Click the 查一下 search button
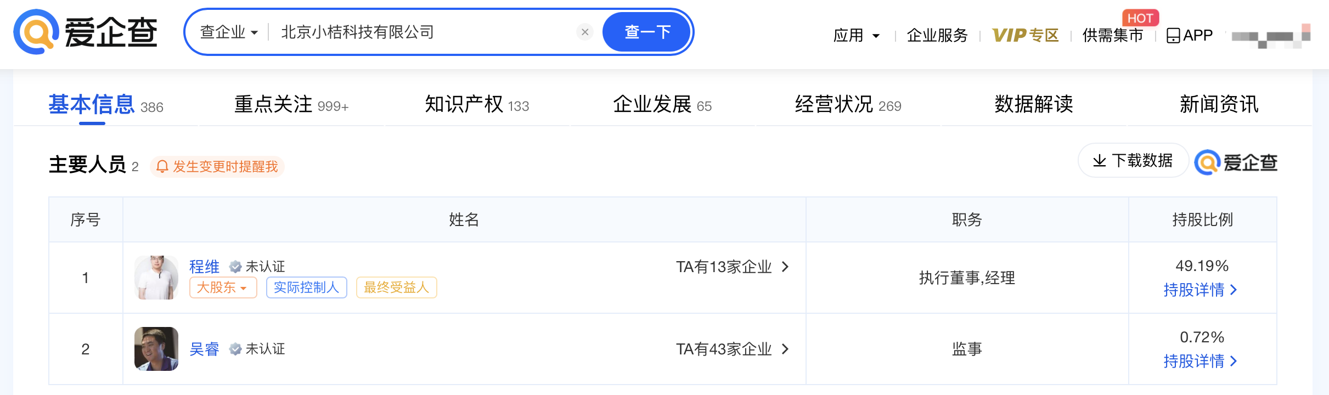 tap(647, 32)
